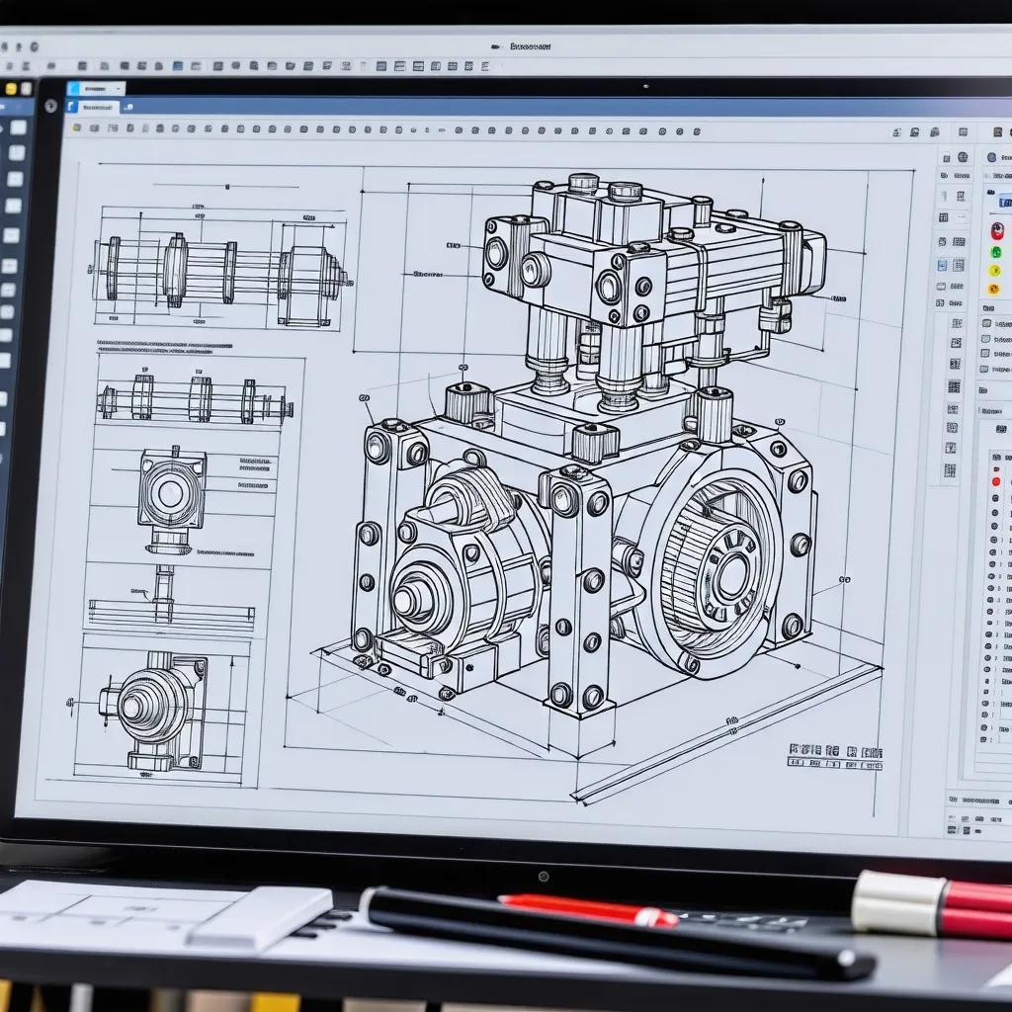This screenshot has height=1012, width=1012.
Task: Click the white square icon beside the yellow one
Action: 27,88
